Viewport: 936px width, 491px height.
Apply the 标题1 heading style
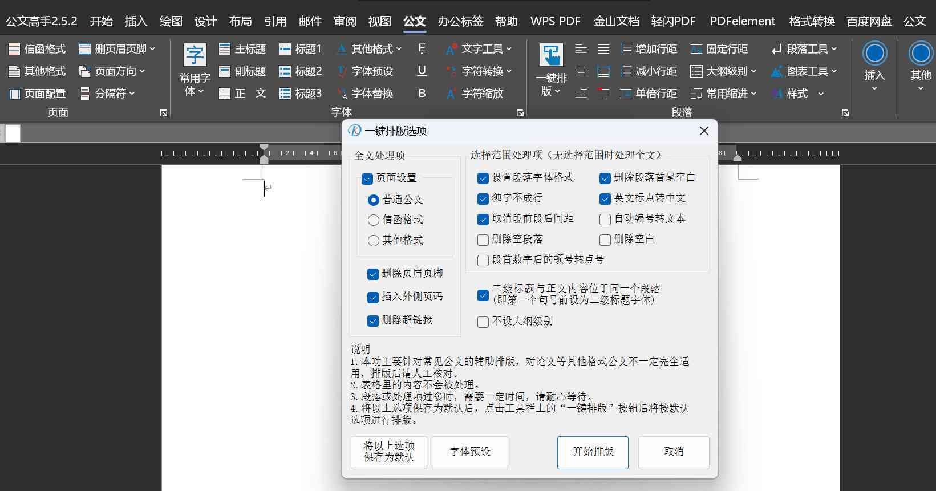coord(300,49)
